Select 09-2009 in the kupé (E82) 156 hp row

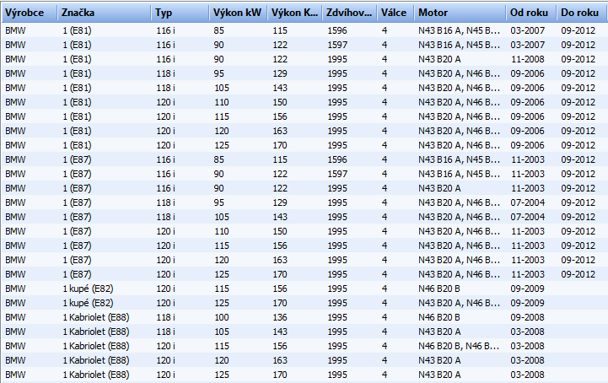(527, 289)
